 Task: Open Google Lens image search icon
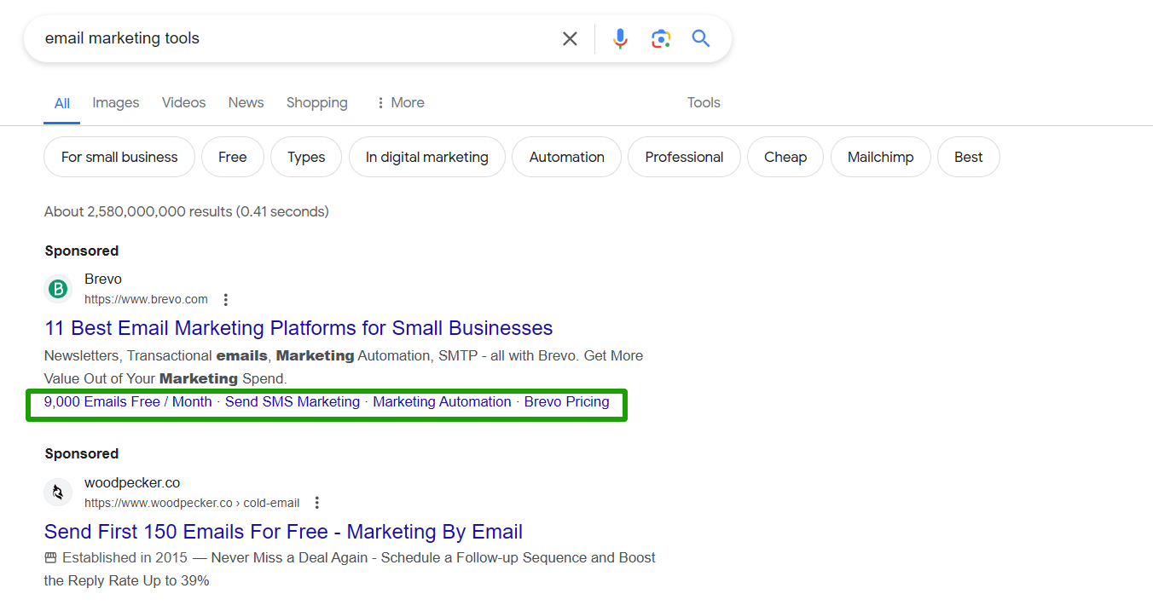coord(661,38)
